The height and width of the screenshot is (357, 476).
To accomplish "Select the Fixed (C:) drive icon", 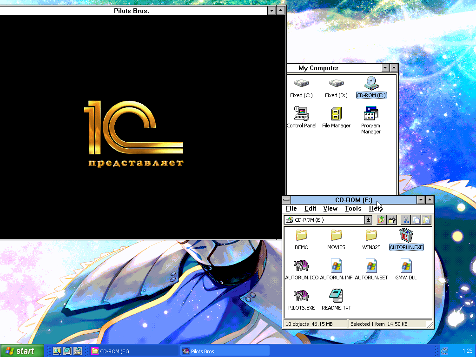I will (x=301, y=84).
